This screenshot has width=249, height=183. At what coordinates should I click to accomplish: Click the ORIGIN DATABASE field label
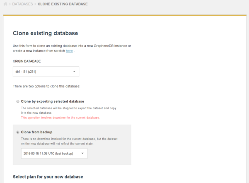pyautogui.click(x=27, y=61)
